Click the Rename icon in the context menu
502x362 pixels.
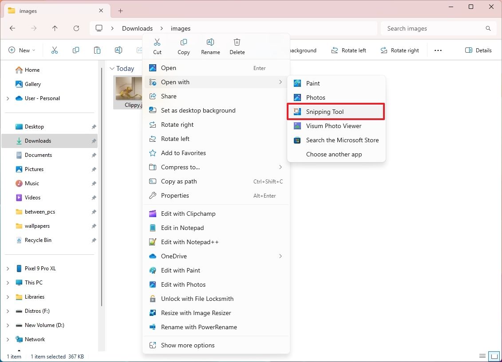coord(210,42)
